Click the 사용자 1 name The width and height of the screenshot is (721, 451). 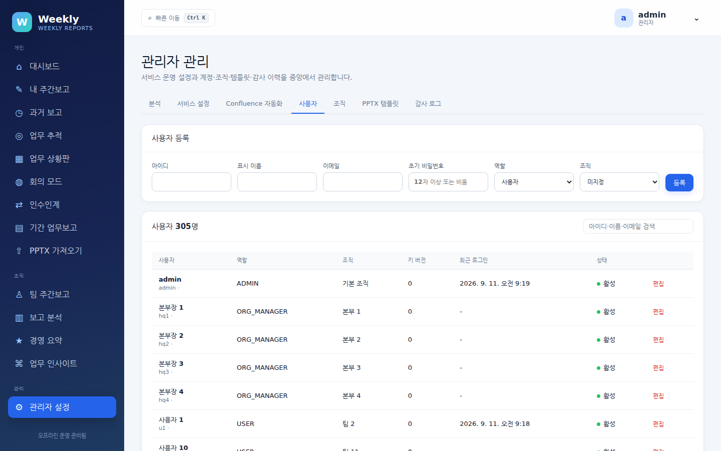(x=171, y=420)
